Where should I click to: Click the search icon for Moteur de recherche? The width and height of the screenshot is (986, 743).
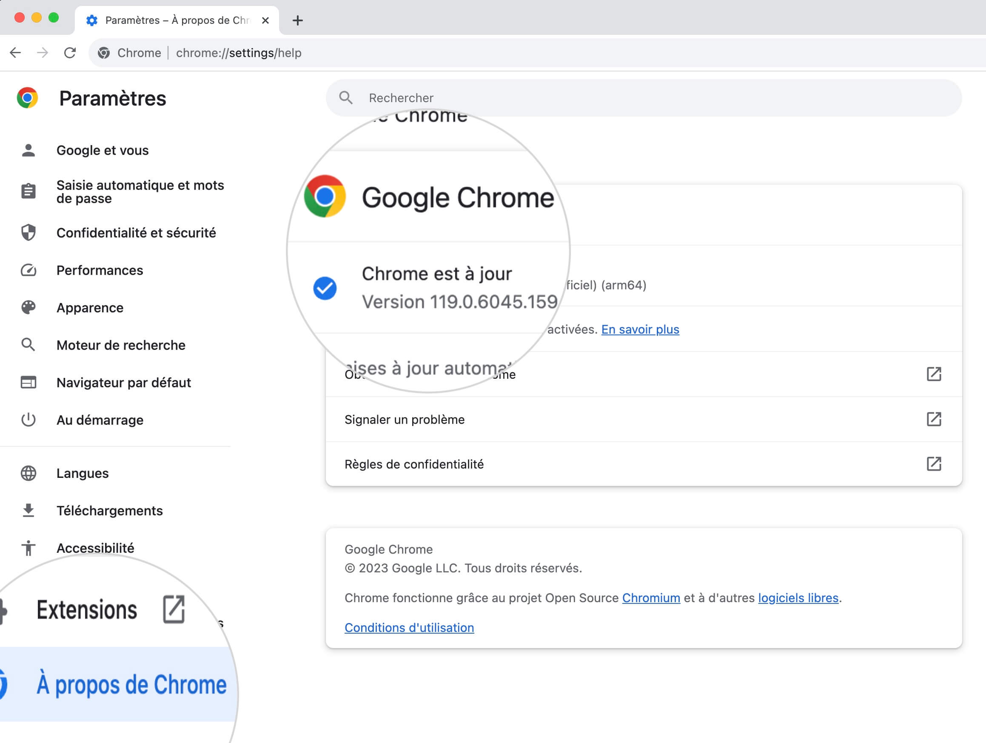pos(28,345)
